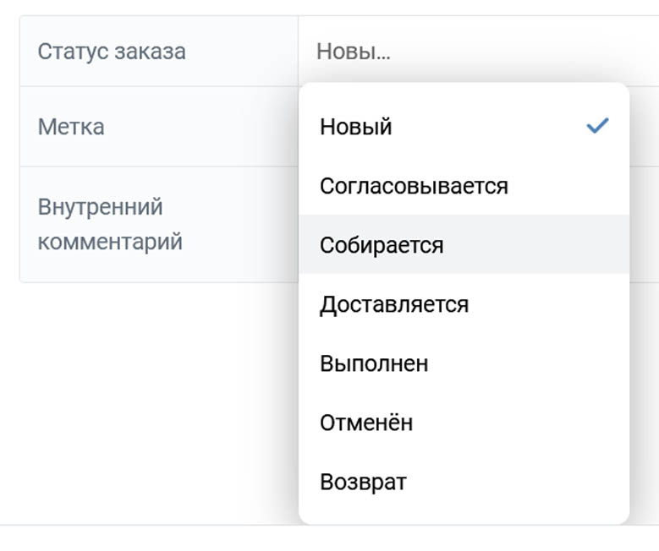Image resolution: width=659 pixels, height=551 pixels.
Task: Click blank padding above Новый in popup
Action: pyautogui.click(x=464, y=90)
